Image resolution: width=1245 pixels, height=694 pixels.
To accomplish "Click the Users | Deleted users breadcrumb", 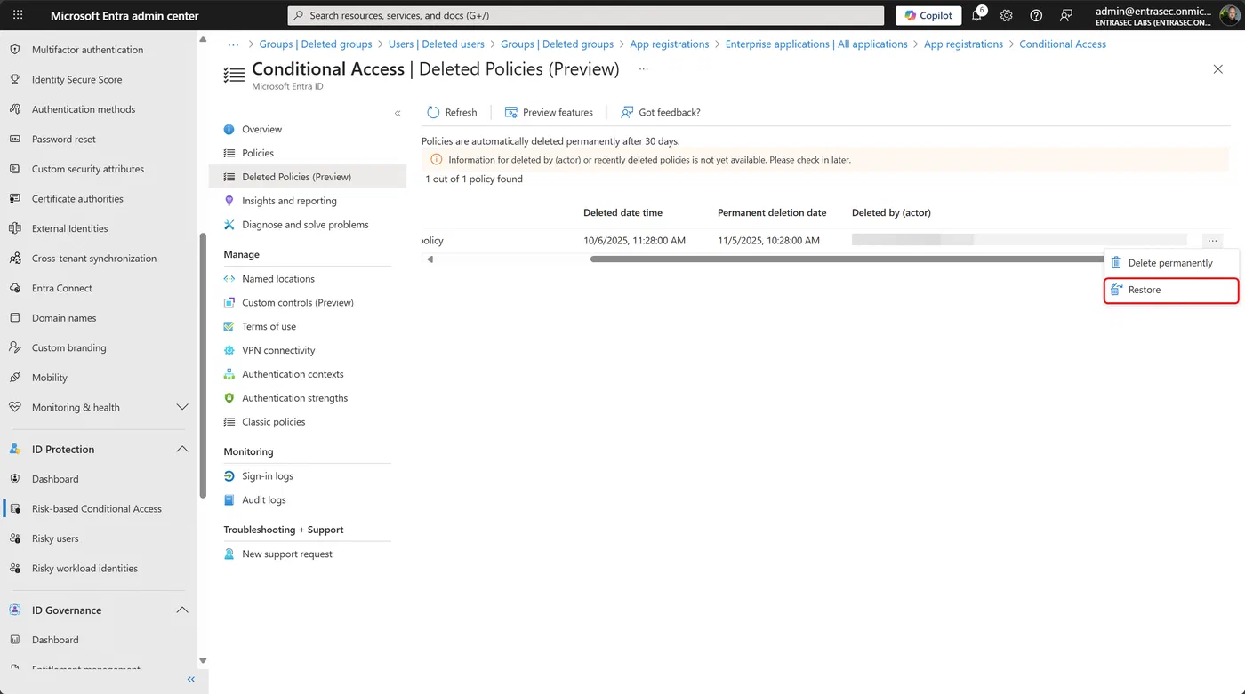I will click(437, 44).
